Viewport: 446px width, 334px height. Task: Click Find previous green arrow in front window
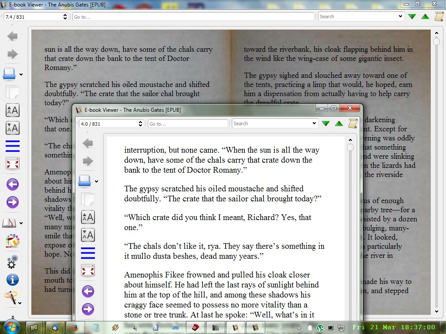(339, 124)
